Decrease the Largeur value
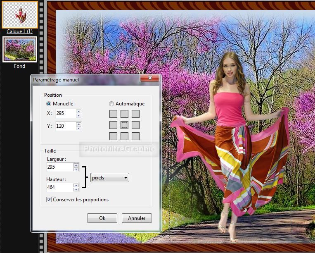 pyautogui.click(x=76, y=169)
